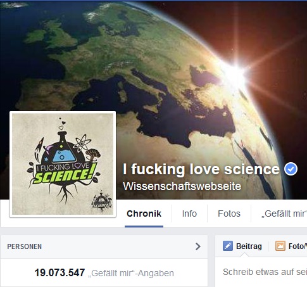The height and width of the screenshot is (287, 307).
Task: Click the Beitrag pencil icon
Action: tap(228, 246)
